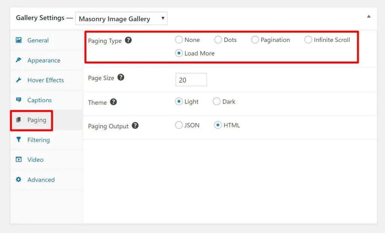Image resolution: width=385 pixels, height=233 pixels.
Task: Click the General tab image icon
Action: click(18, 40)
